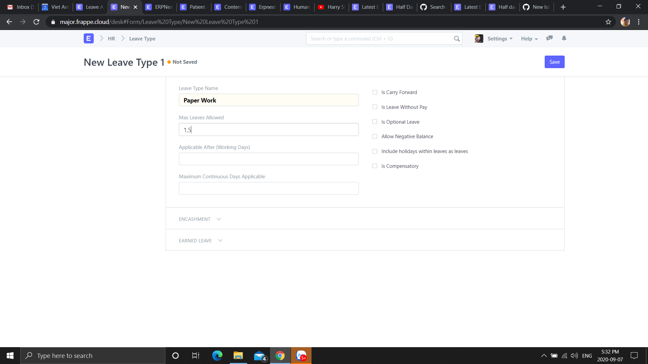This screenshot has width=648, height=364.
Task: Click the user avatar next to Settings
Action: [x=479, y=38]
